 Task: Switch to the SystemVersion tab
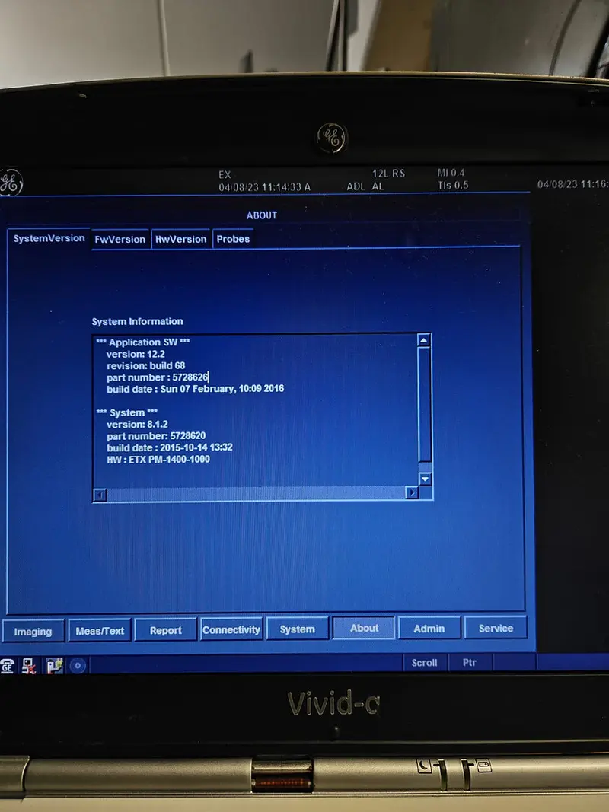pyautogui.click(x=49, y=238)
